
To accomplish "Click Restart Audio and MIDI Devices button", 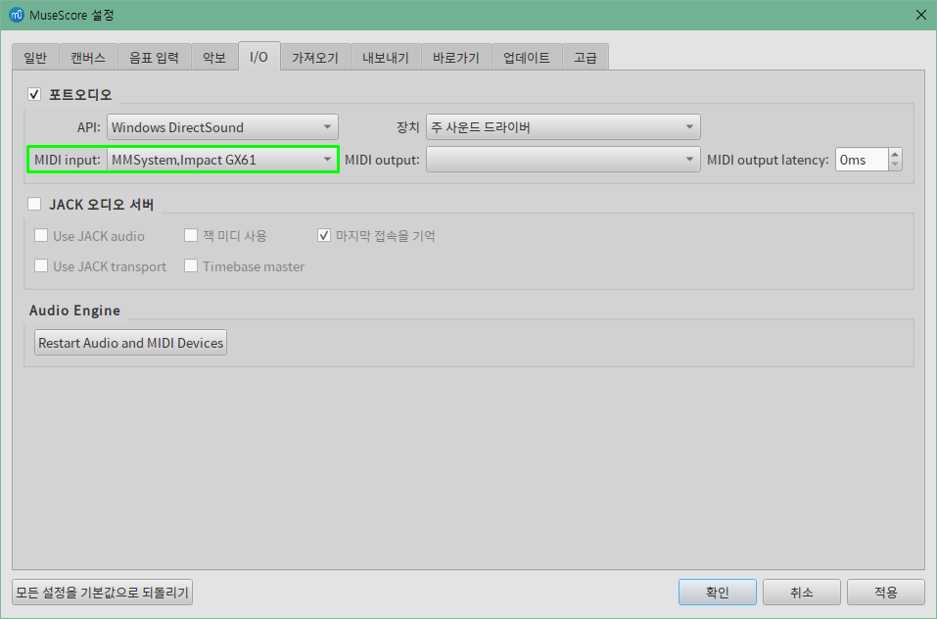I will coord(130,343).
